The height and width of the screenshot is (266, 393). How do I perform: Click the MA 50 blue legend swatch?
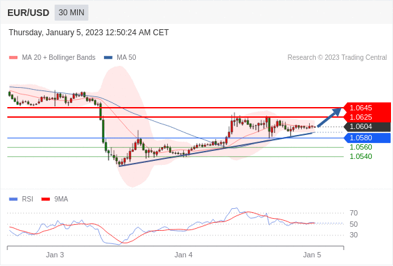[108, 58]
